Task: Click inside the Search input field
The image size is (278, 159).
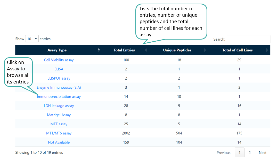Action: tap(248, 39)
